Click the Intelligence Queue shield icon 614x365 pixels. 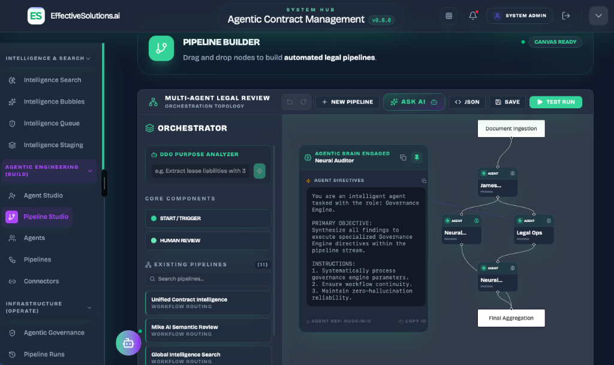tap(12, 123)
